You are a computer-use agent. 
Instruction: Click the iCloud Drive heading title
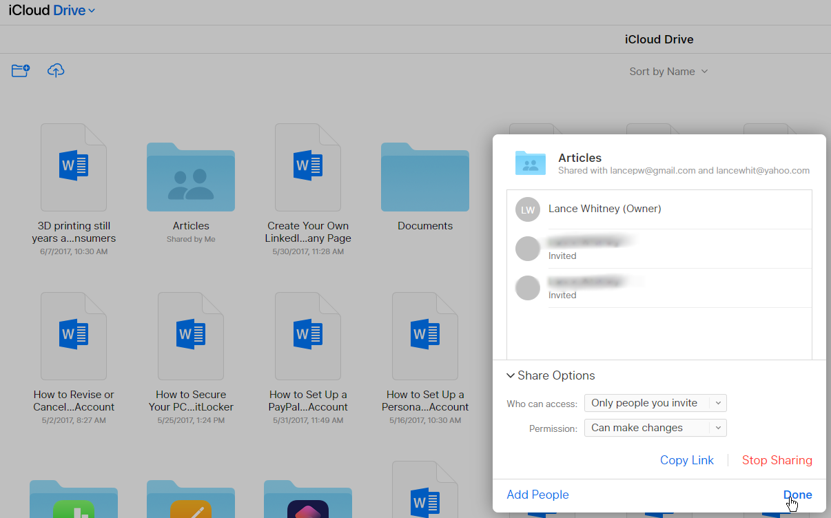click(659, 39)
